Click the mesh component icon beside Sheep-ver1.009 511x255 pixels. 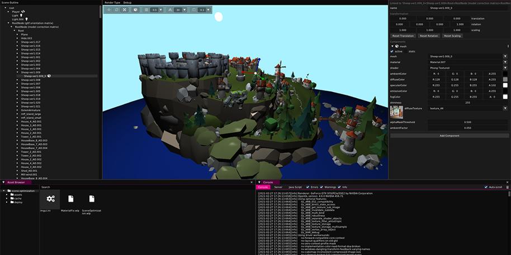(49, 76)
